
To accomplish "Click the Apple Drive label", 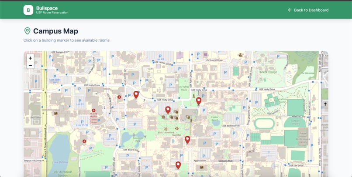I will [x=200, y=160].
